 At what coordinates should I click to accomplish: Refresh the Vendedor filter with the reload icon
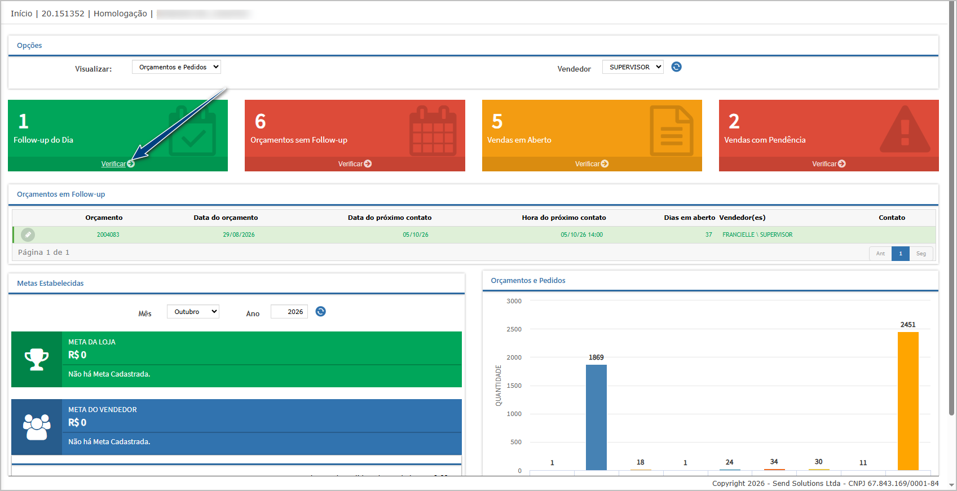point(677,67)
